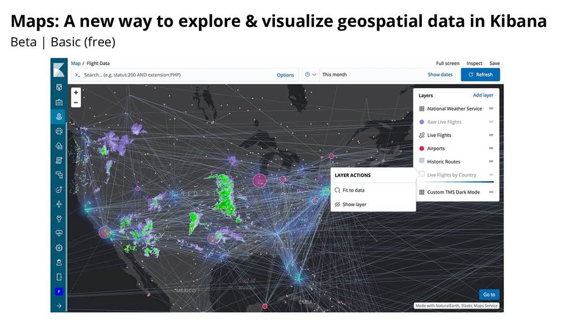Viewport: 569px width, 320px height.
Task: Select the Maps pin icon in sidebar
Action: click(x=59, y=117)
